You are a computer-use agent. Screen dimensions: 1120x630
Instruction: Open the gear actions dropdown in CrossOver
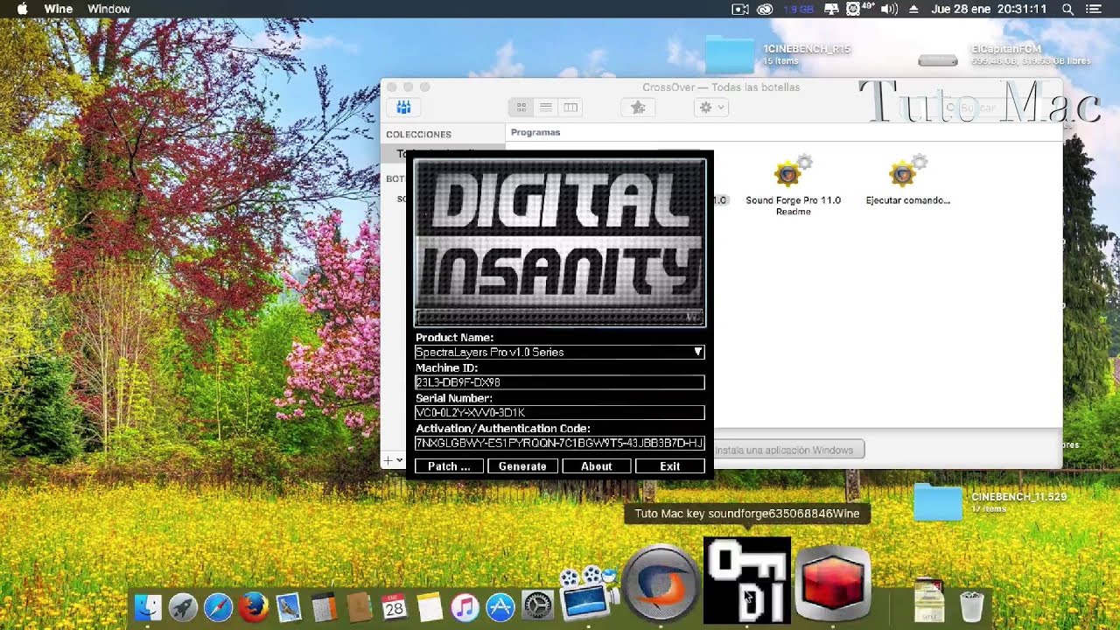(x=710, y=108)
